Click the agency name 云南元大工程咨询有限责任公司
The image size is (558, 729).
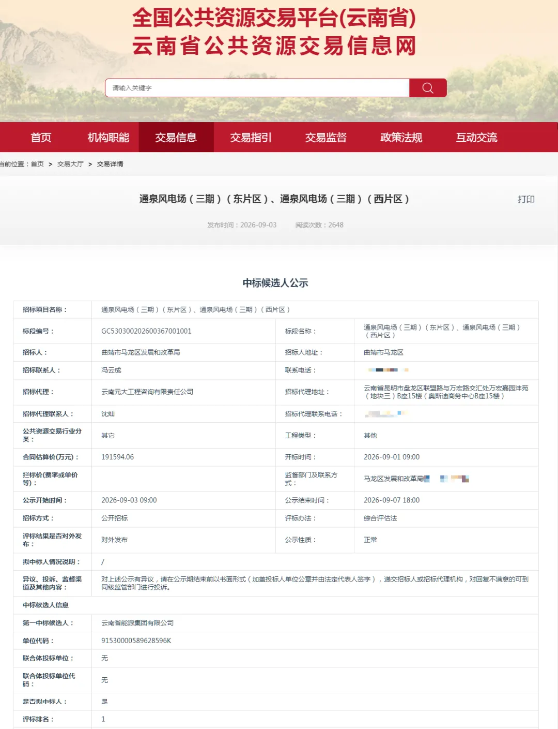coord(147,392)
